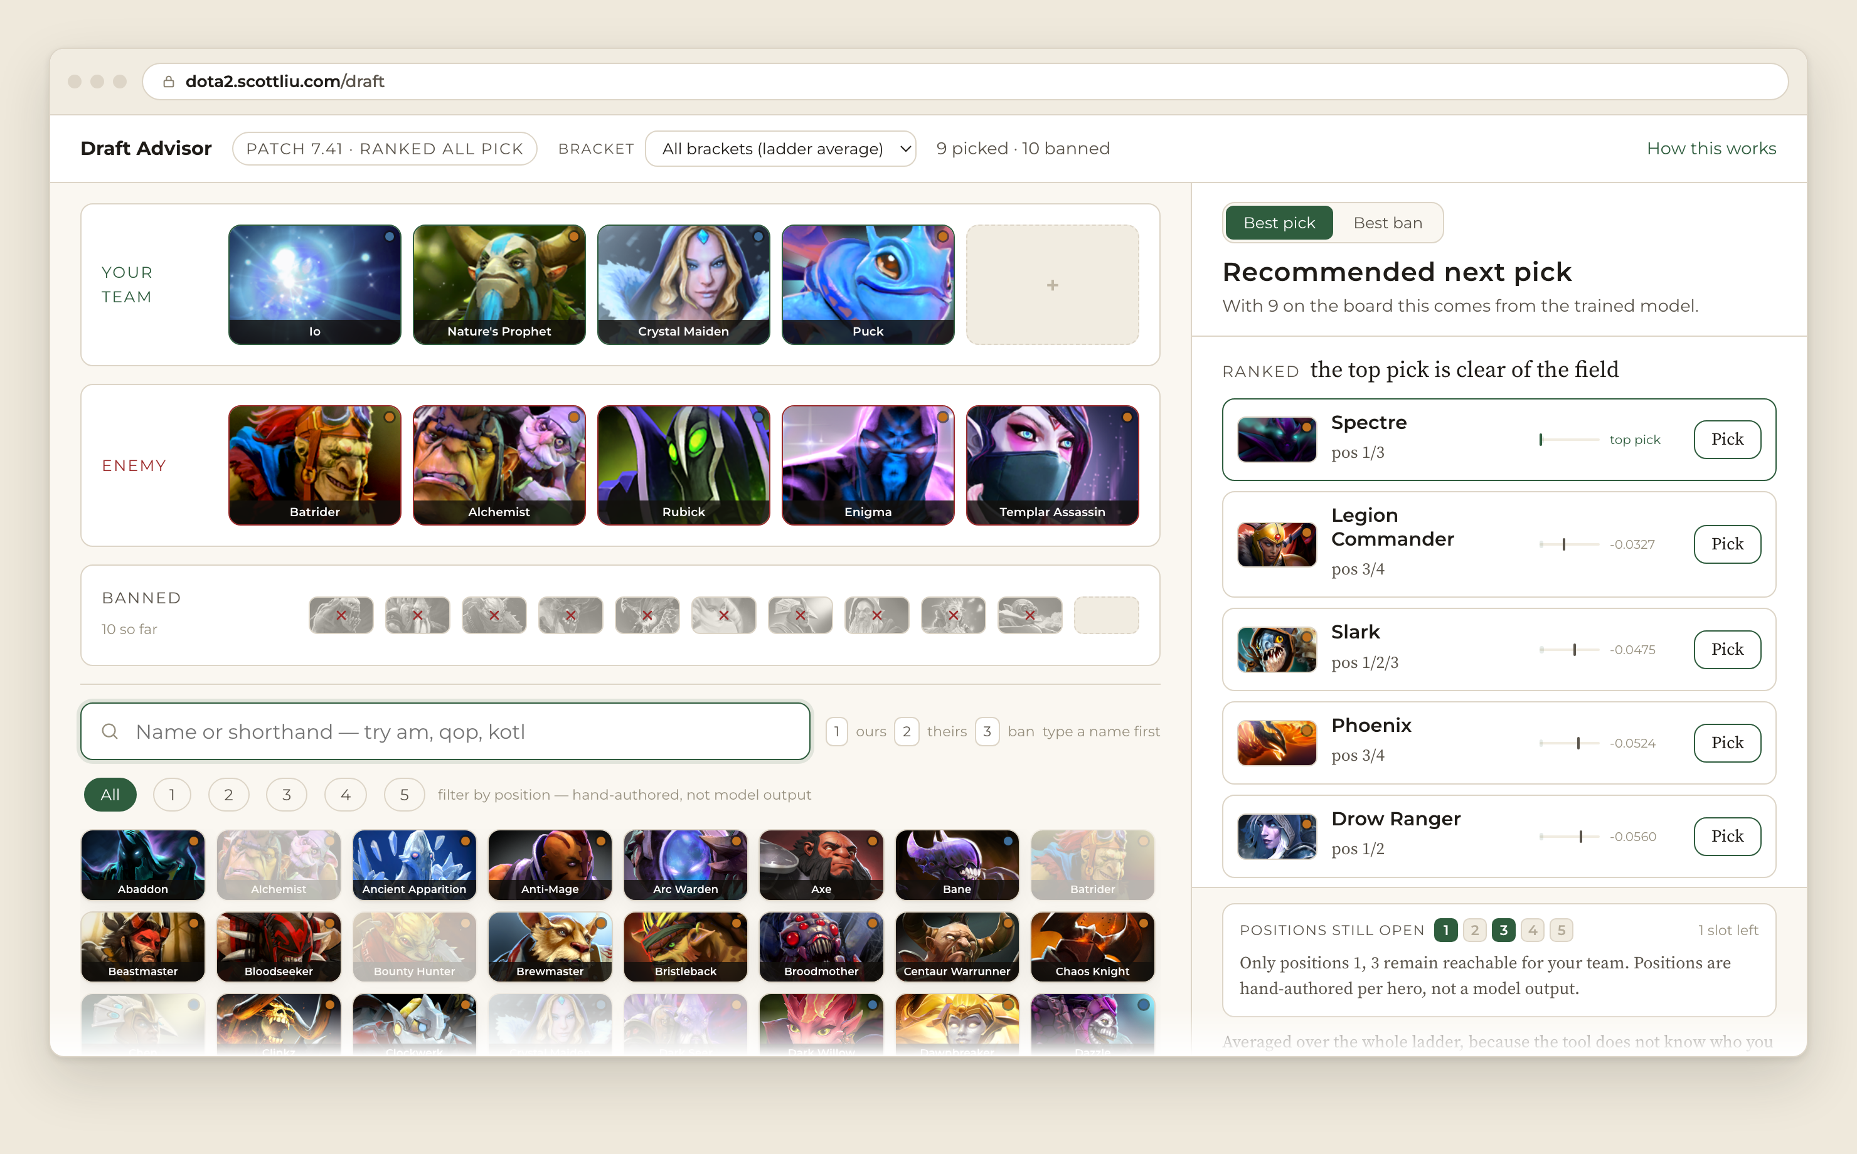The image size is (1857, 1154).
Task: Pick Legion Commander from recommendations
Action: click(1727, 544)
